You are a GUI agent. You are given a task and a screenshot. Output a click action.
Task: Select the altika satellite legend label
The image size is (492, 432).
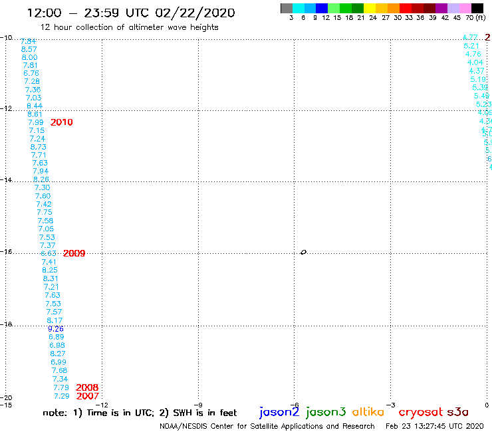point(368,412)
